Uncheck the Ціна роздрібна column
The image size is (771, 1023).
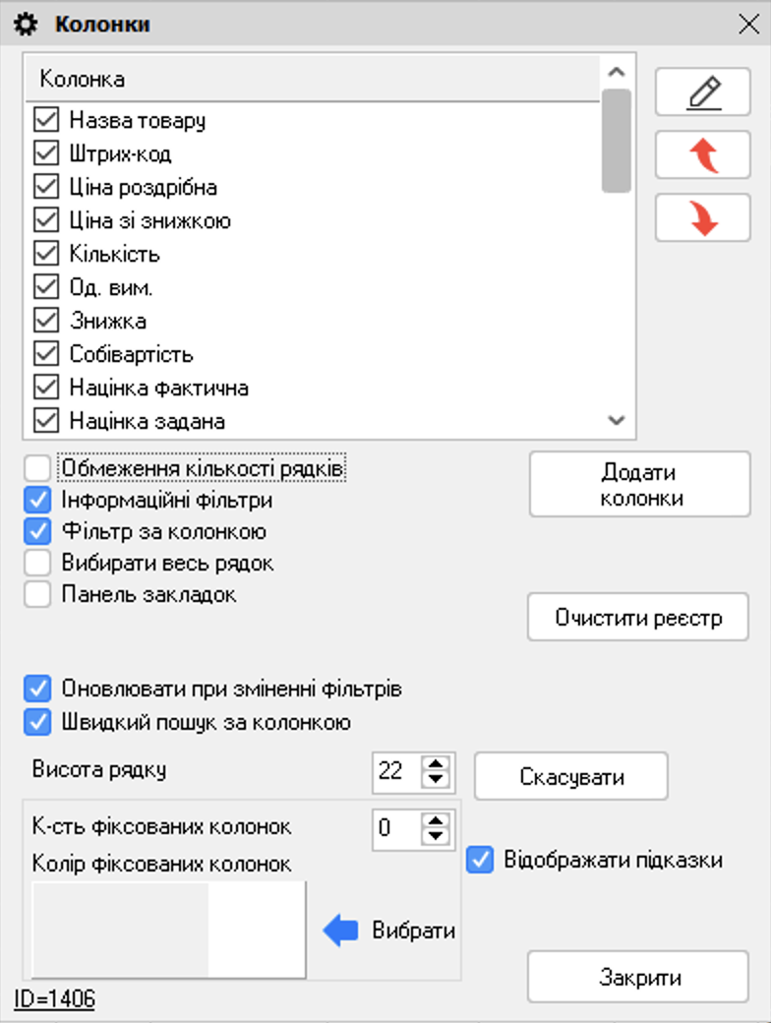click(45, 186)
